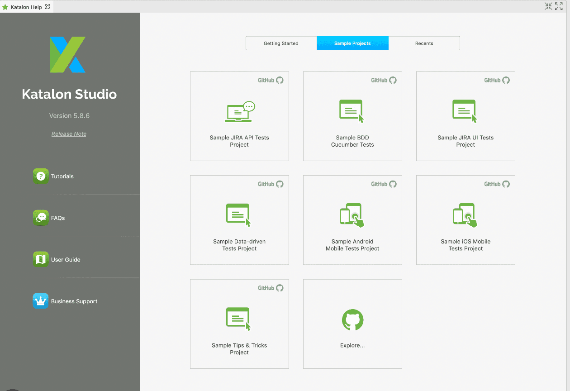Open the FAQs link text
The height and width of the screenshot is (391, 570).
pos(58,218)
